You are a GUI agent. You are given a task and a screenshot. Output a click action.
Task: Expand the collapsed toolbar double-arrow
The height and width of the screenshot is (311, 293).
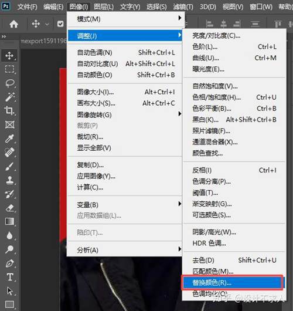(x=4, y=36)
